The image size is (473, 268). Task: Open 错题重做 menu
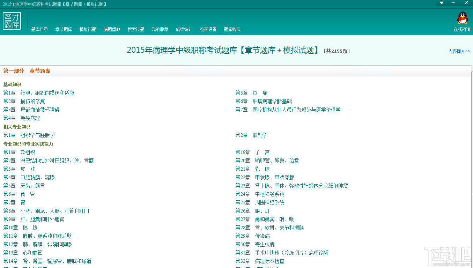tap(112, 29)
